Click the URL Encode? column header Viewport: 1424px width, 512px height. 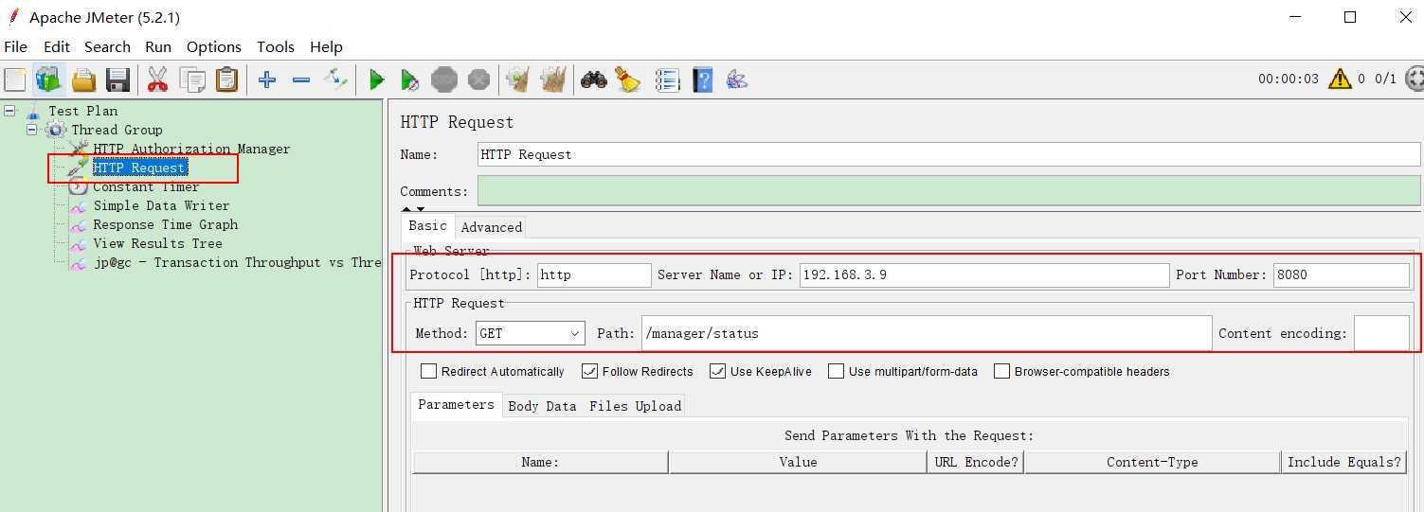pos(975,462)
